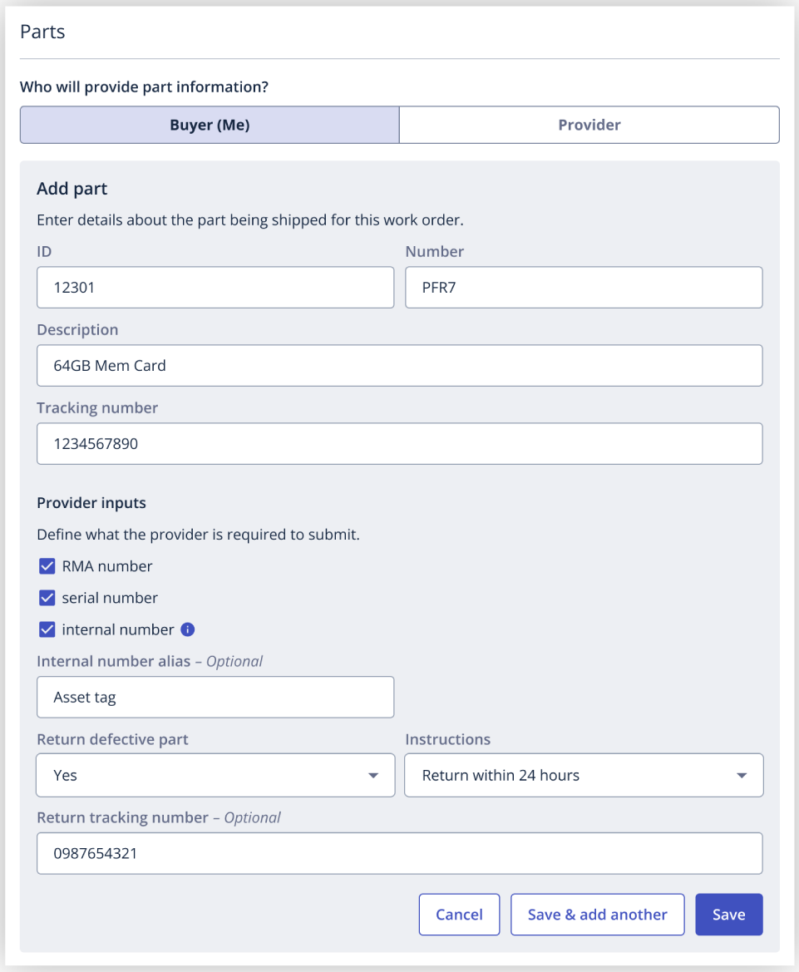Click the Cancel button

459,915
